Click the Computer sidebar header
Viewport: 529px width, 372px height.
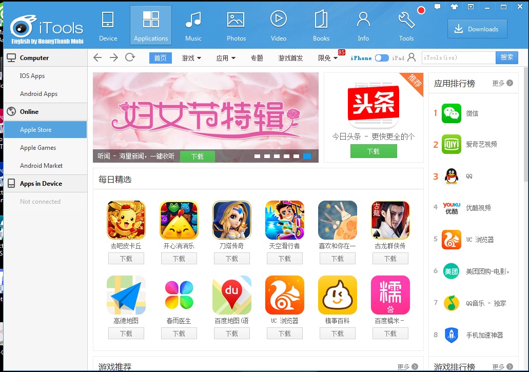45,57
